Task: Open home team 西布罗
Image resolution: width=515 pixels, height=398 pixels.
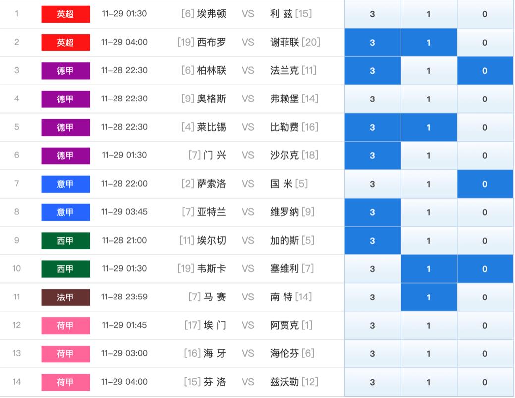Action: tap(212, 42)
